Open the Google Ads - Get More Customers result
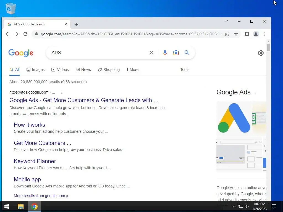Screen dimensions: 283x212 [83, 100]
